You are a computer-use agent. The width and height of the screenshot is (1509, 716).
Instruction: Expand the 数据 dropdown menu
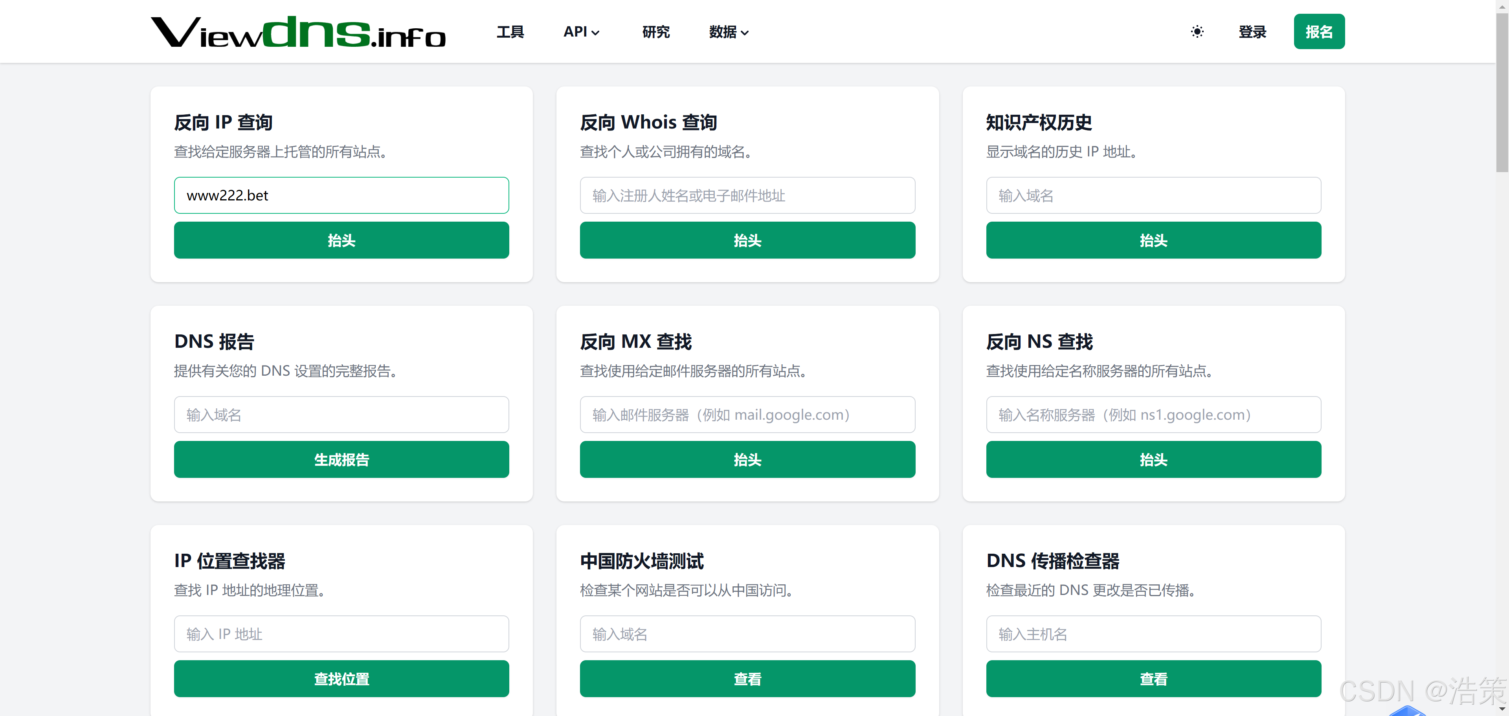(x=729, y=32)
